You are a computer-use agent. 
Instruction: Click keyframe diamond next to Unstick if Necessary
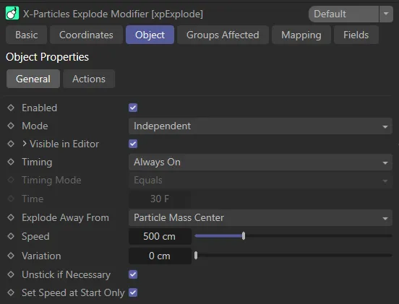(x=11, y=274)
